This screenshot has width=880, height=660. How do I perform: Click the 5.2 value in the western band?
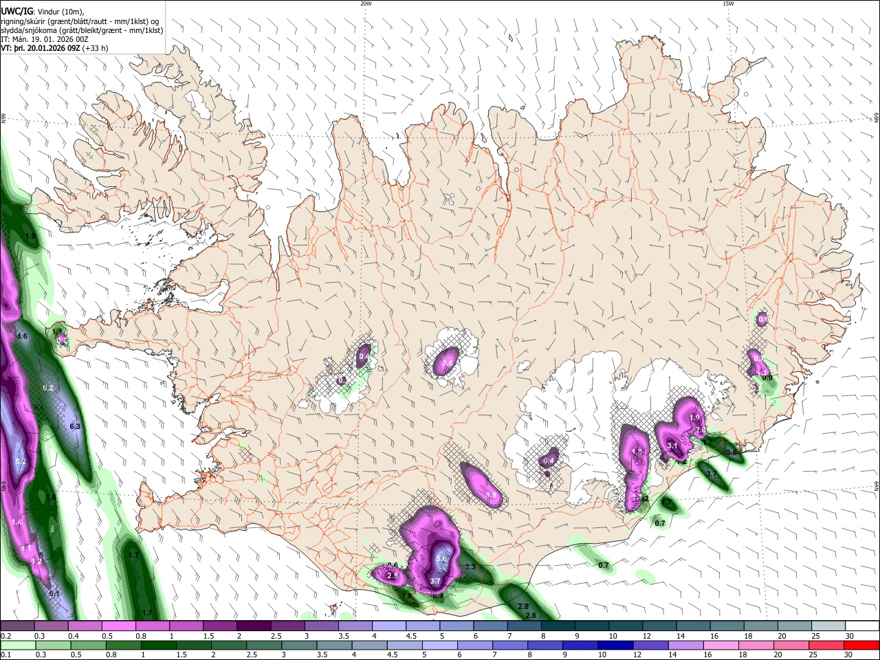[20, 461]
